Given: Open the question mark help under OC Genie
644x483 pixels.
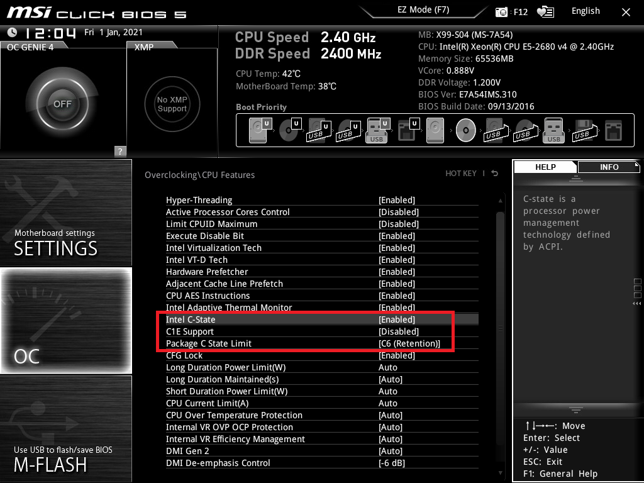Looking at the screenshot, I should [120, 151].
